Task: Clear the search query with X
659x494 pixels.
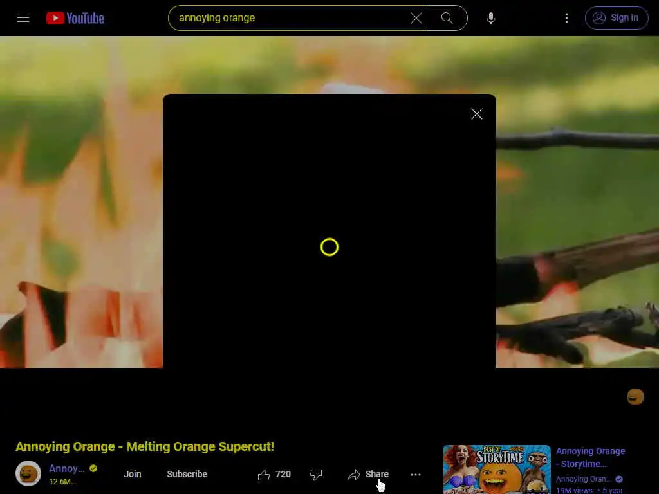Action: point(416,18)
